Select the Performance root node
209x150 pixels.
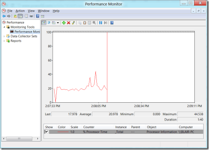15,22
